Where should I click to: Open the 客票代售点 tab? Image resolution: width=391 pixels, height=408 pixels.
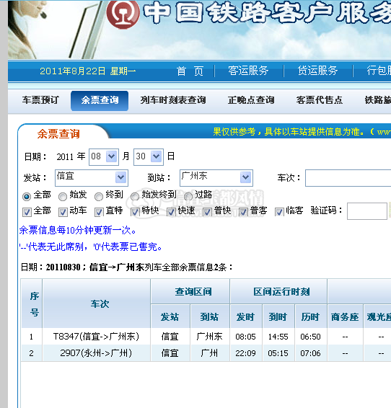pos(320,100)
